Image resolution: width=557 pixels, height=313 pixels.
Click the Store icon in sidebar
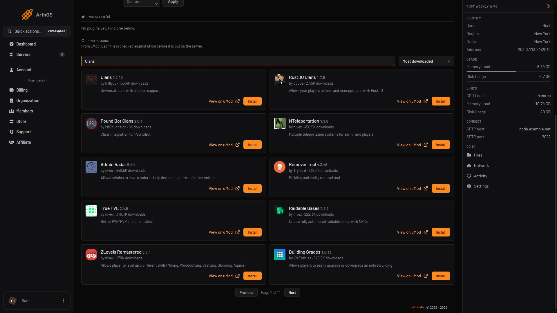[x=12, y=121]
